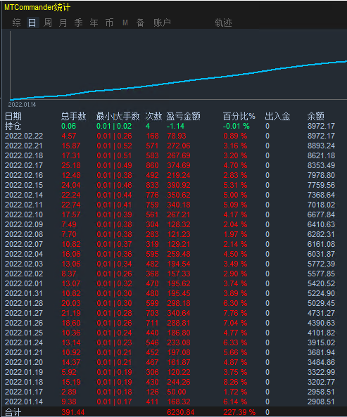The height and width of the screenshot is (417, 347).
Task: Switch to the 年 yearly tab
Action: tap(94, 23)
